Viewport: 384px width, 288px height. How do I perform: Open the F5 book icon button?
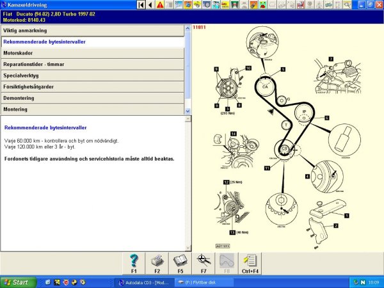[x=180, y=262]
